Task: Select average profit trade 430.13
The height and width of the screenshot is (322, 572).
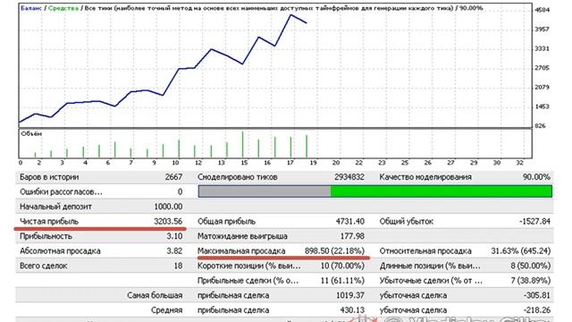Action: click(352, 310)
